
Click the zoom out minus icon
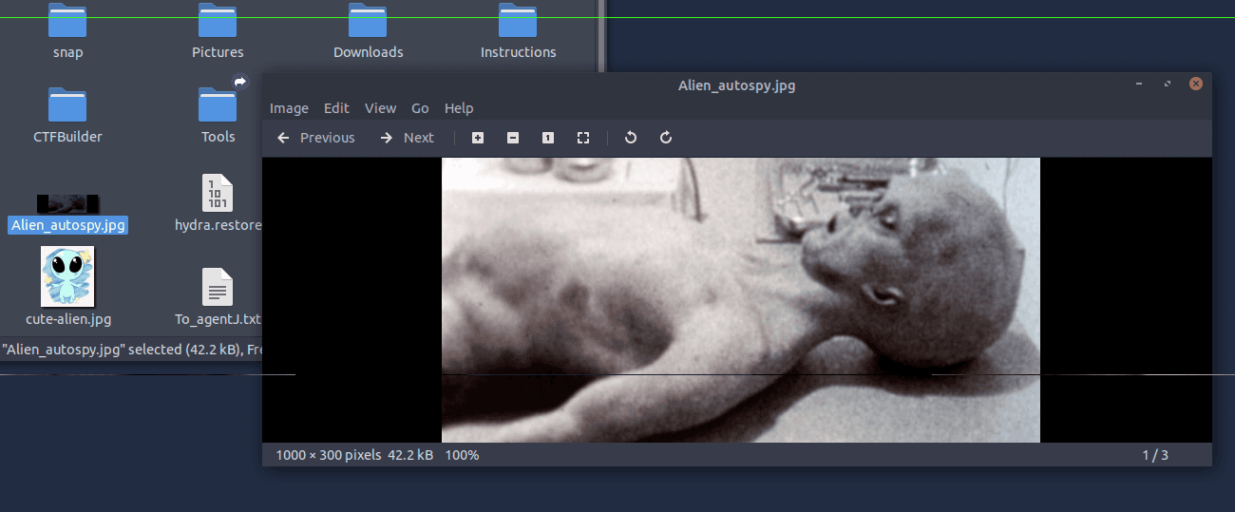coord(513,138)
